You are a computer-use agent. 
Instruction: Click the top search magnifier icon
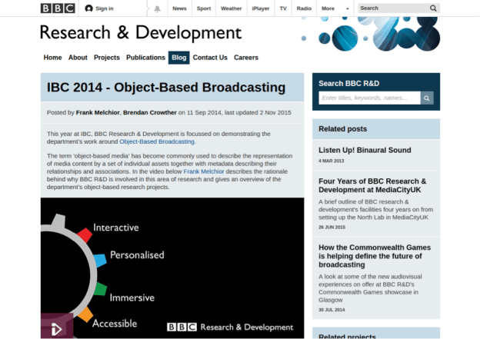[x=433, y=8]
